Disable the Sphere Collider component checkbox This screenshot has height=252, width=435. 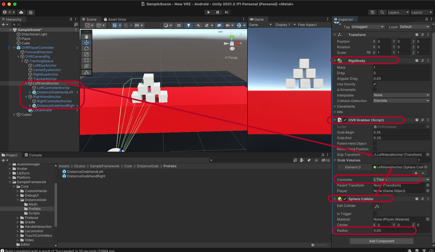pos(345,199)
